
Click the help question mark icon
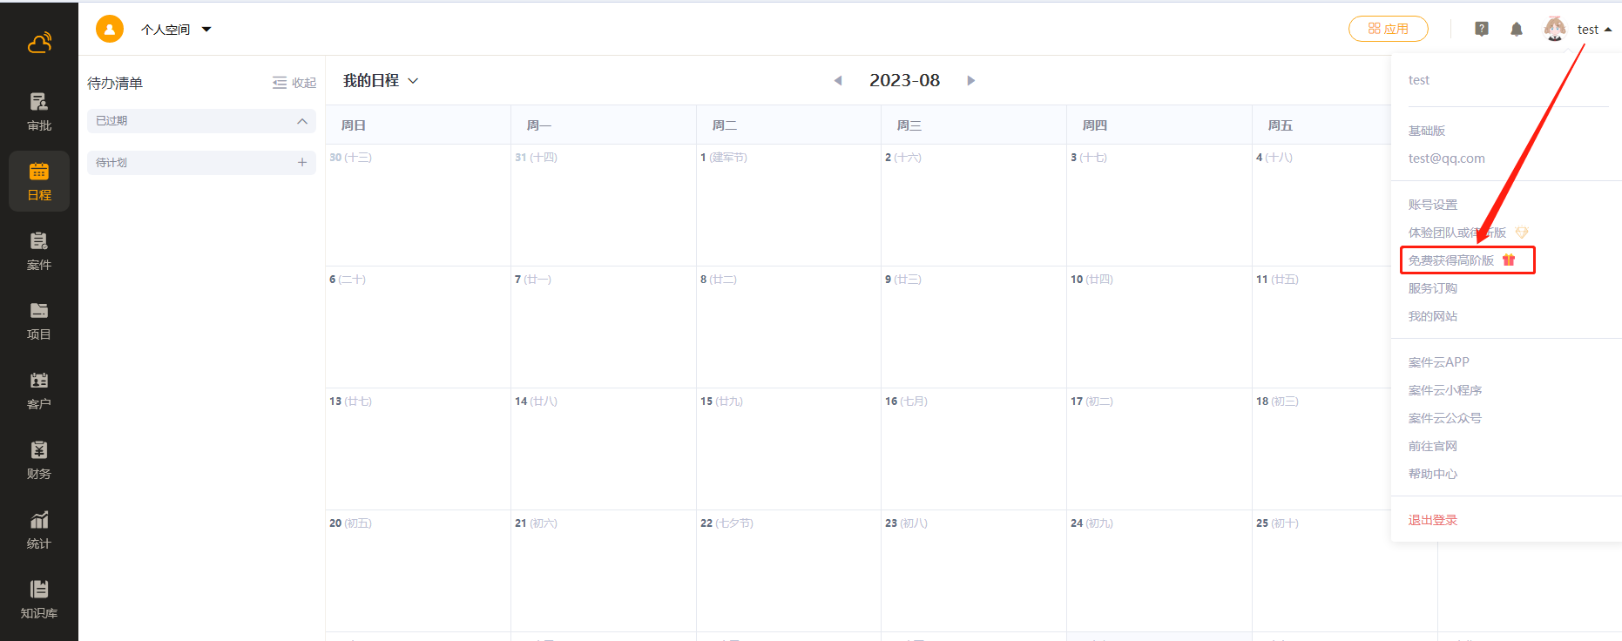click(1482, 30)
